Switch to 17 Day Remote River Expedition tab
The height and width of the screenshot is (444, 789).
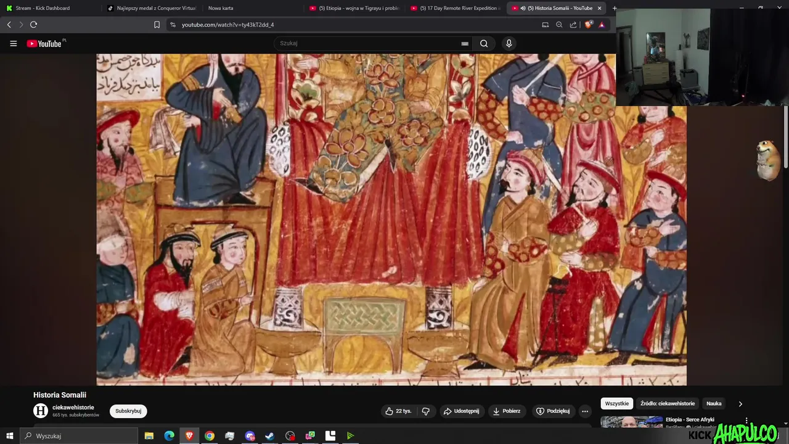(456, 8)
